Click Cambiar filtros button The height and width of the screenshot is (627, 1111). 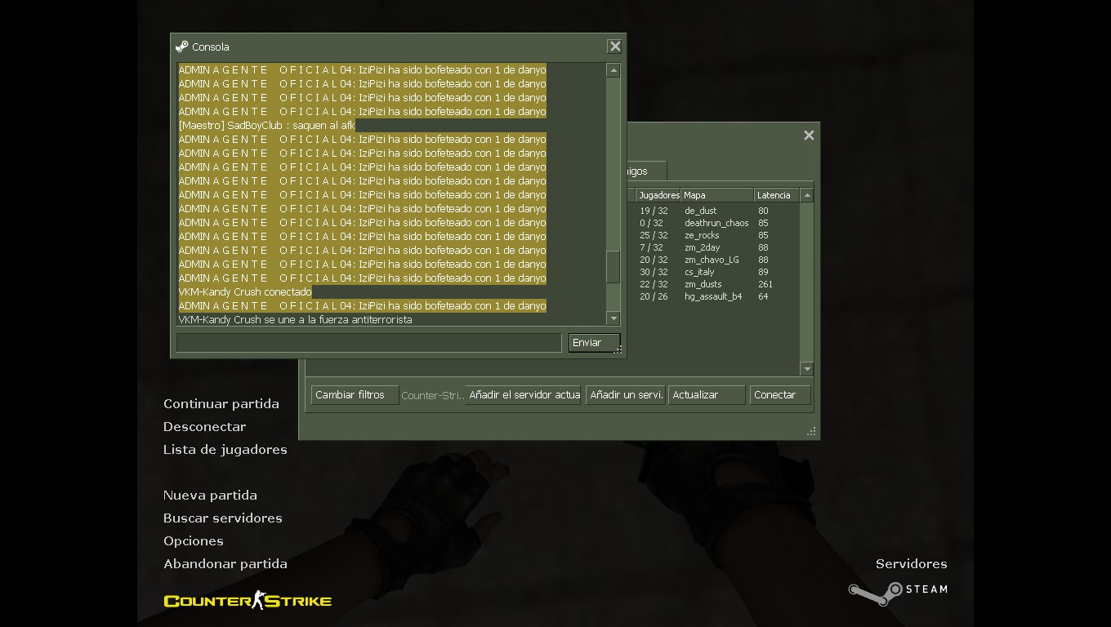(355, 395)
